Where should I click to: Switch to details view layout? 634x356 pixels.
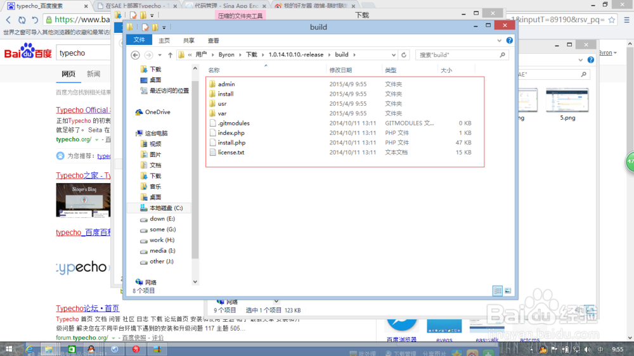(x=497, y=291)
